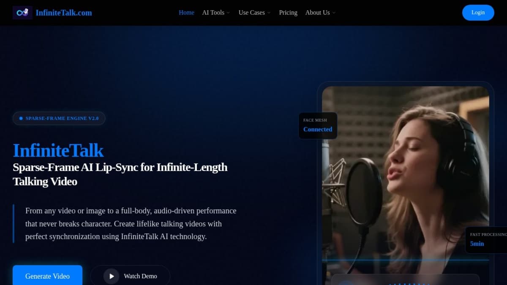Click the Fast Processing 5min badge
This screenshot has width=507, height=285.
click(488, 239)
